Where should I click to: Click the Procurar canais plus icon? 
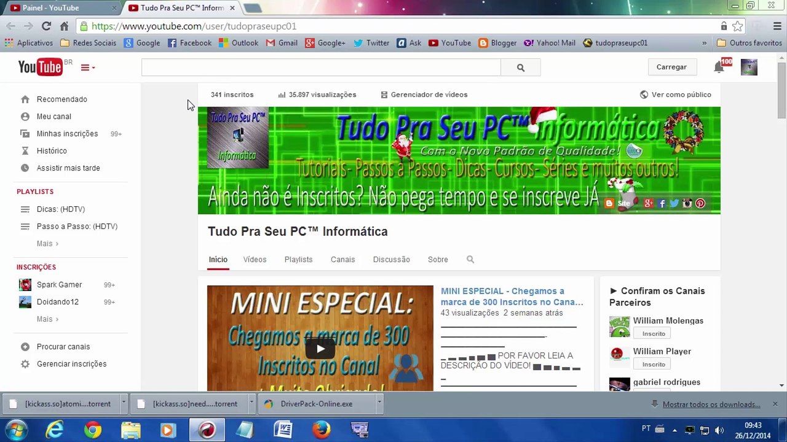[x=25, y=347]
